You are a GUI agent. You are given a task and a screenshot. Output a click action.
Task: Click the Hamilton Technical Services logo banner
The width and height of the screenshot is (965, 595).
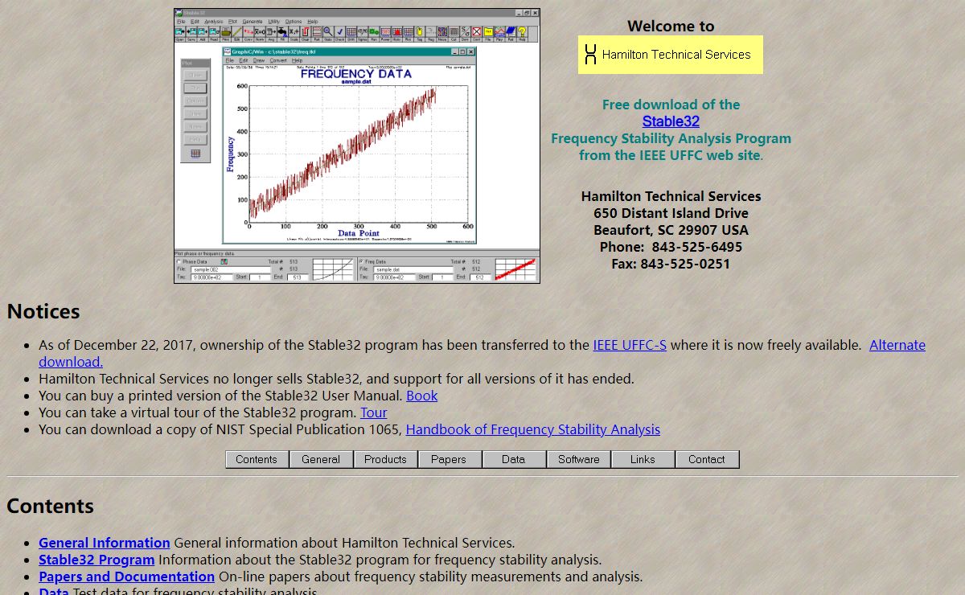tap(670, 55)
